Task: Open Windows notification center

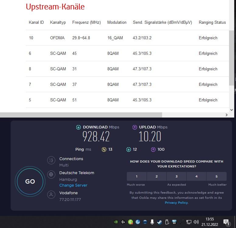Action: click(x=227, y=222)
